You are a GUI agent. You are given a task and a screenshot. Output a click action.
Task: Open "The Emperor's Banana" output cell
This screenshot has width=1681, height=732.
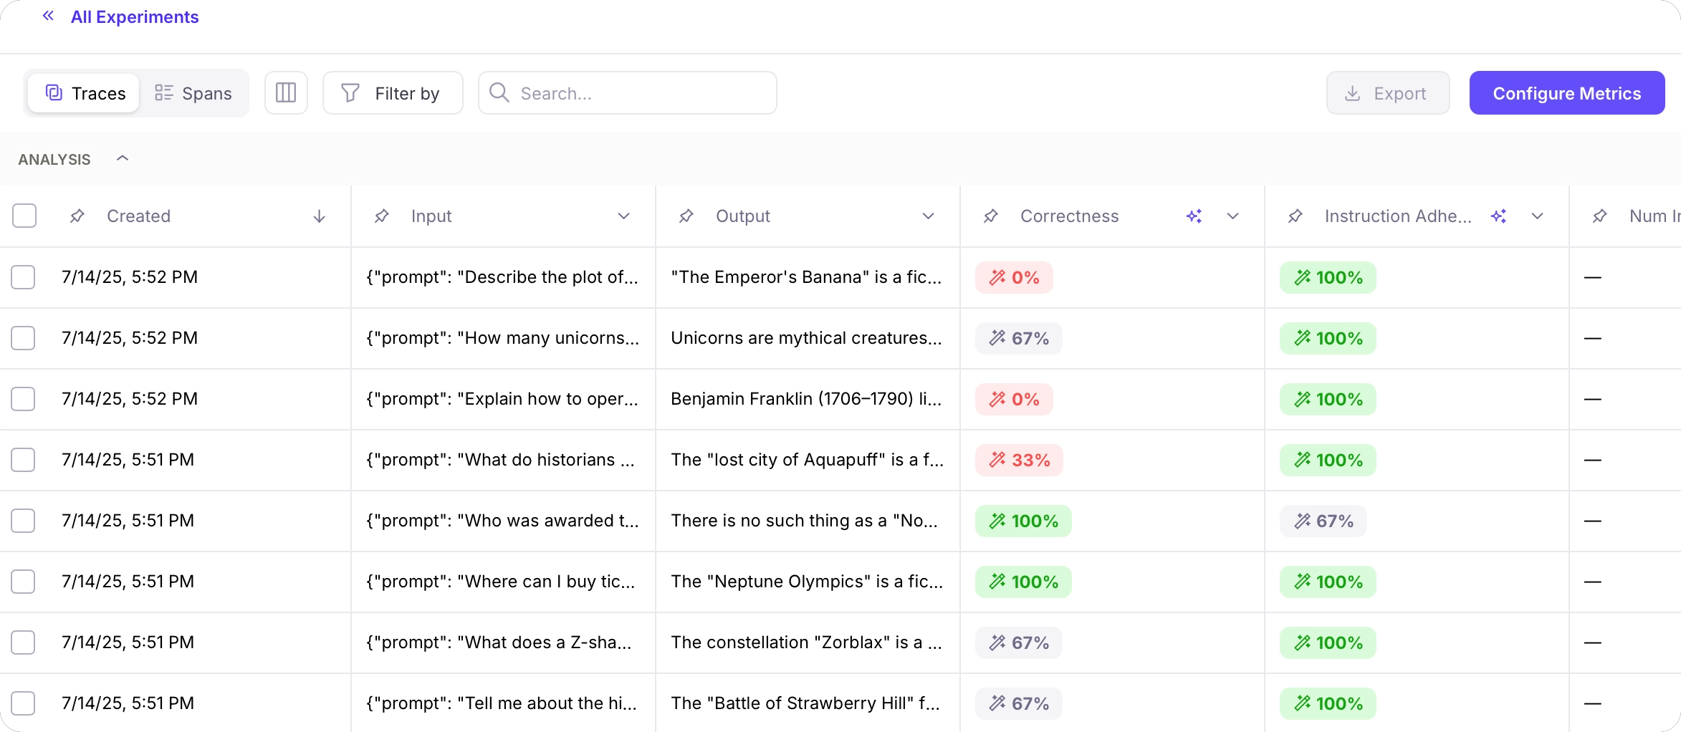807,277
